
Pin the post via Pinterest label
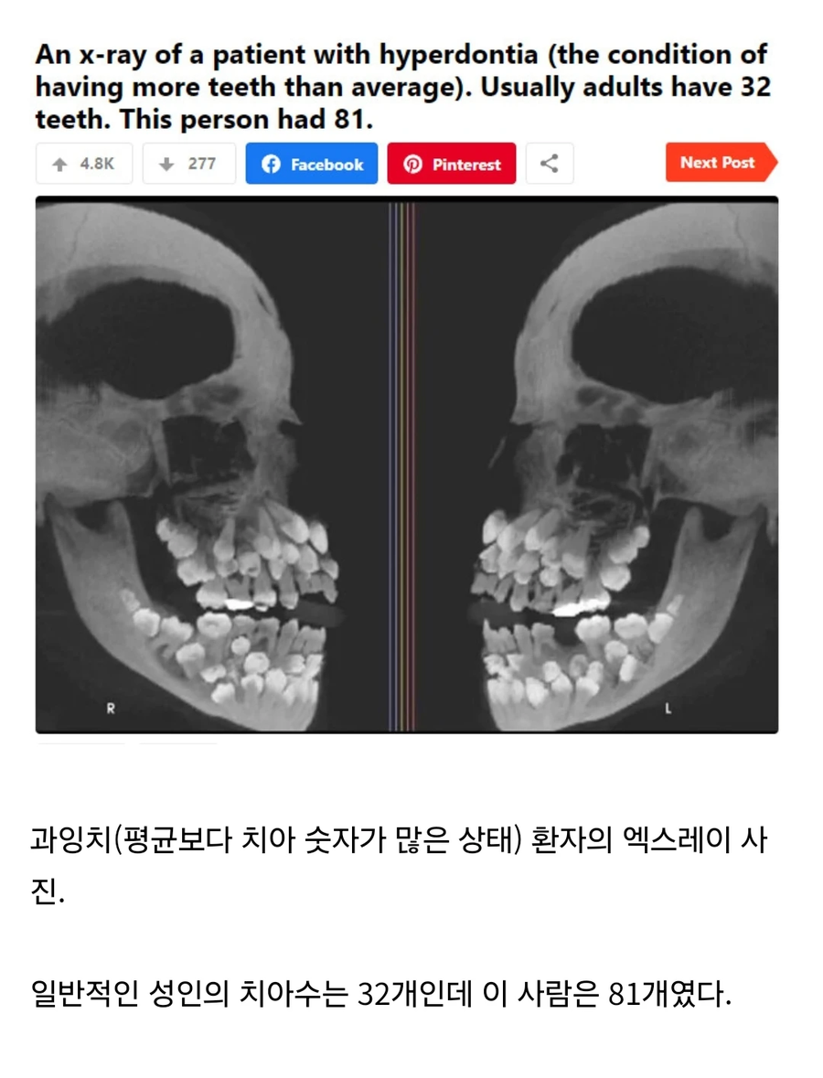pos(467,165)
